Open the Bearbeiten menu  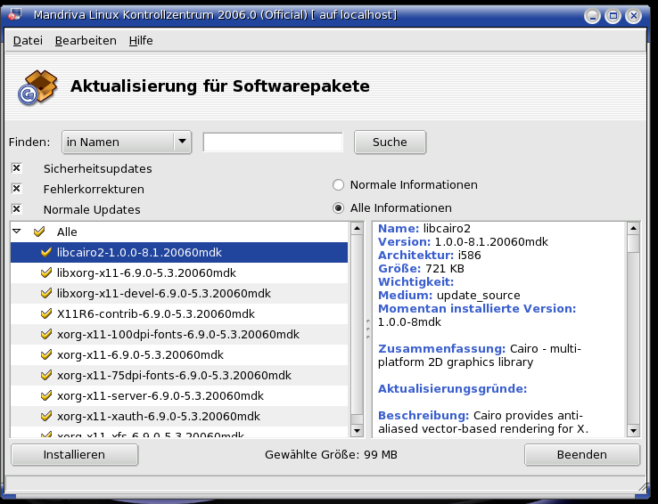point(86,41)
